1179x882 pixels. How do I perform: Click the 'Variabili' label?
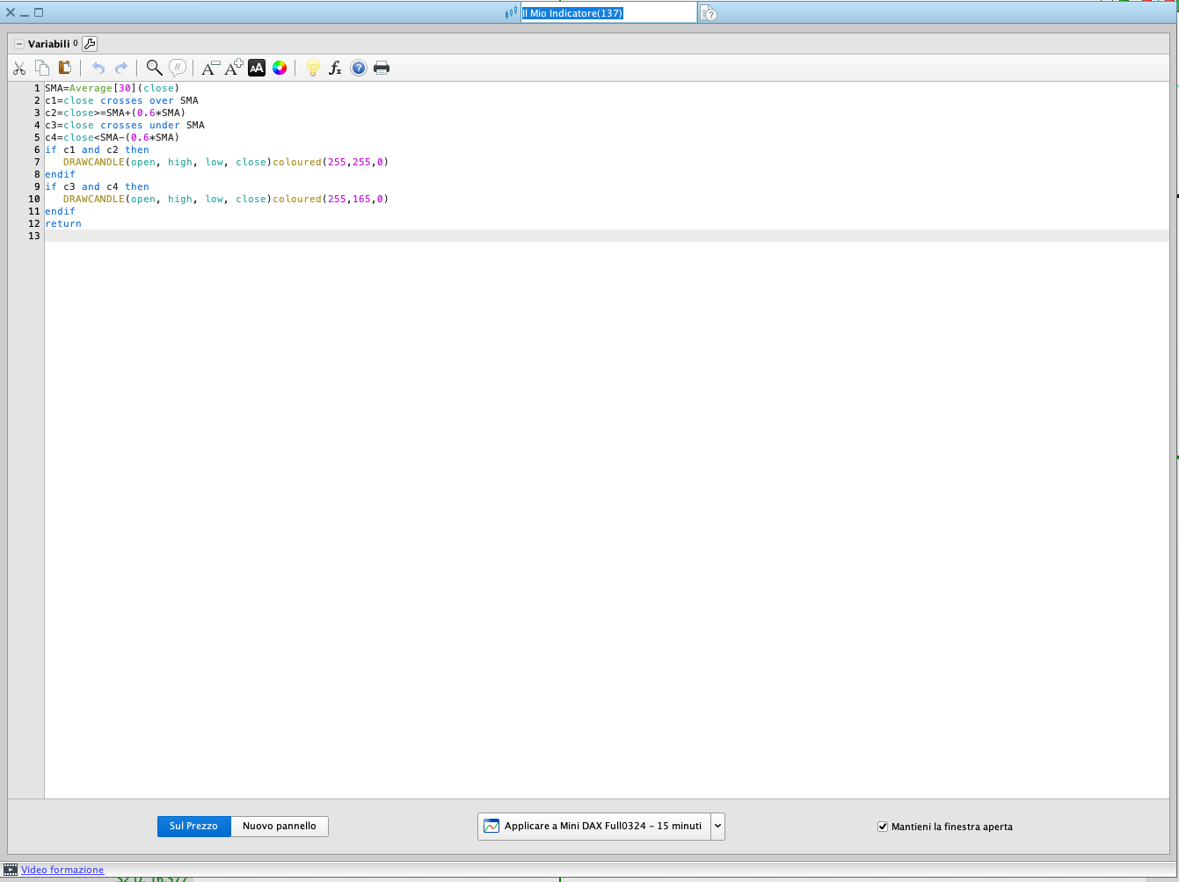[48, 44]
